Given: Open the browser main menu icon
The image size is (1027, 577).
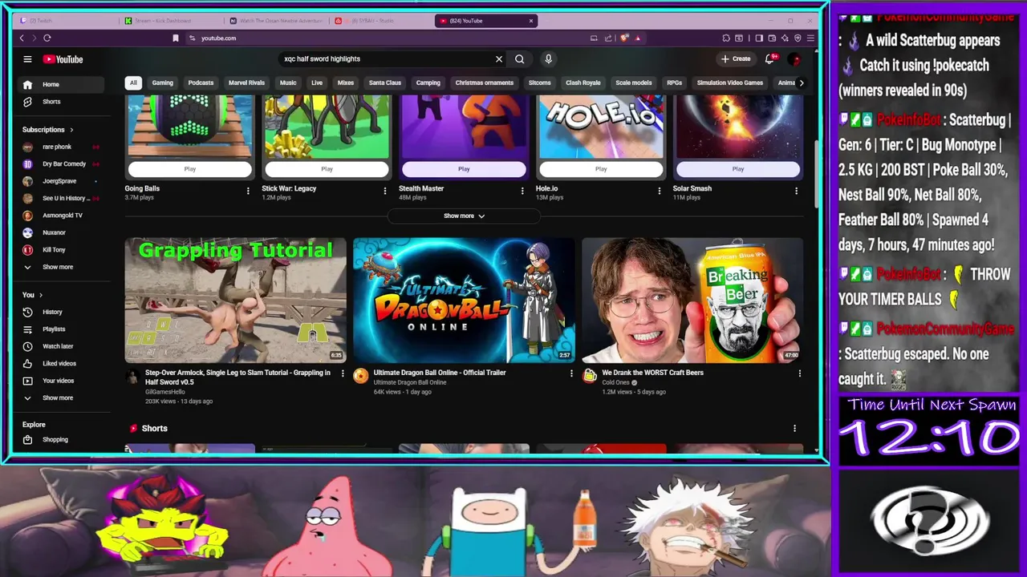Looking at the screenshot, I should (x=811, y=38).
